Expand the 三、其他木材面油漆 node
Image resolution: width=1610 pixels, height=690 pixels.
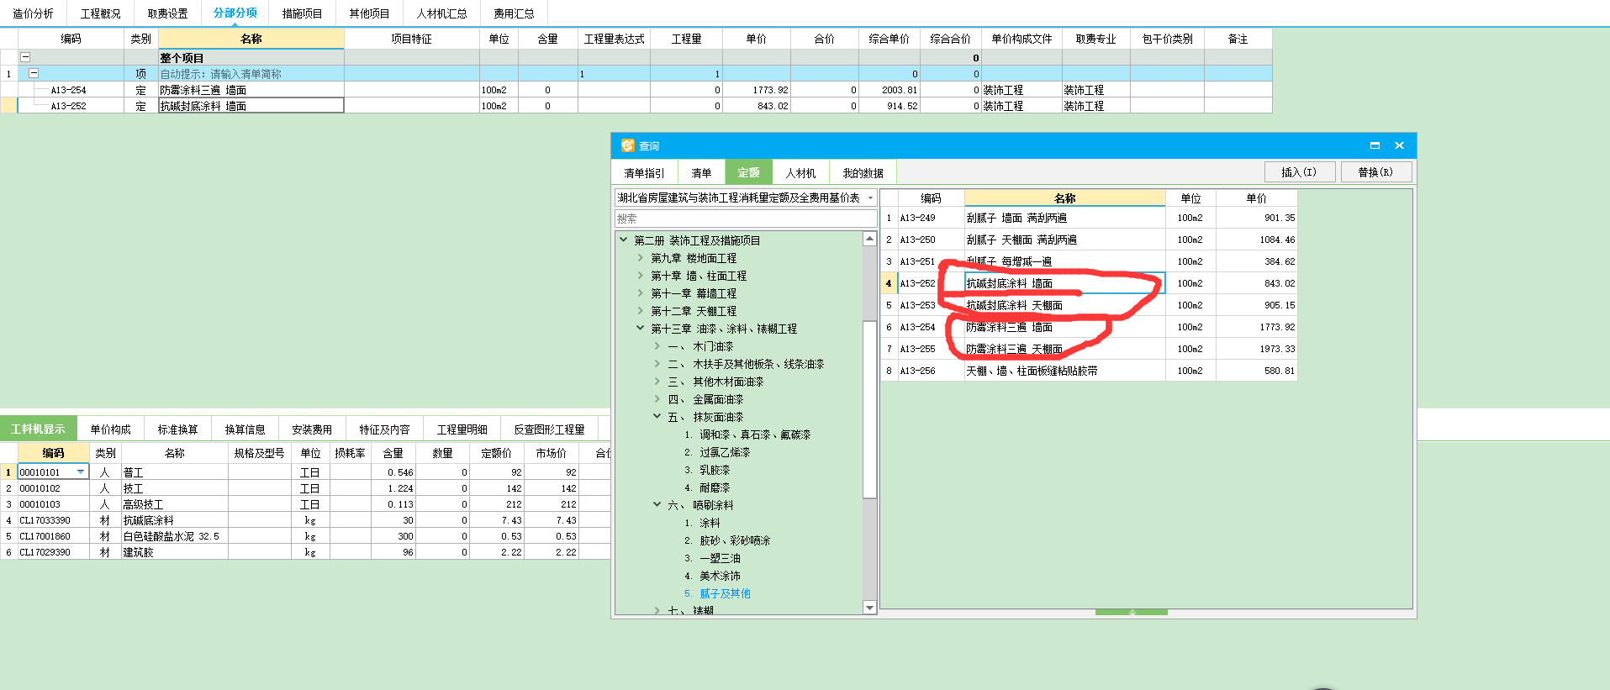tap(657, 381)
